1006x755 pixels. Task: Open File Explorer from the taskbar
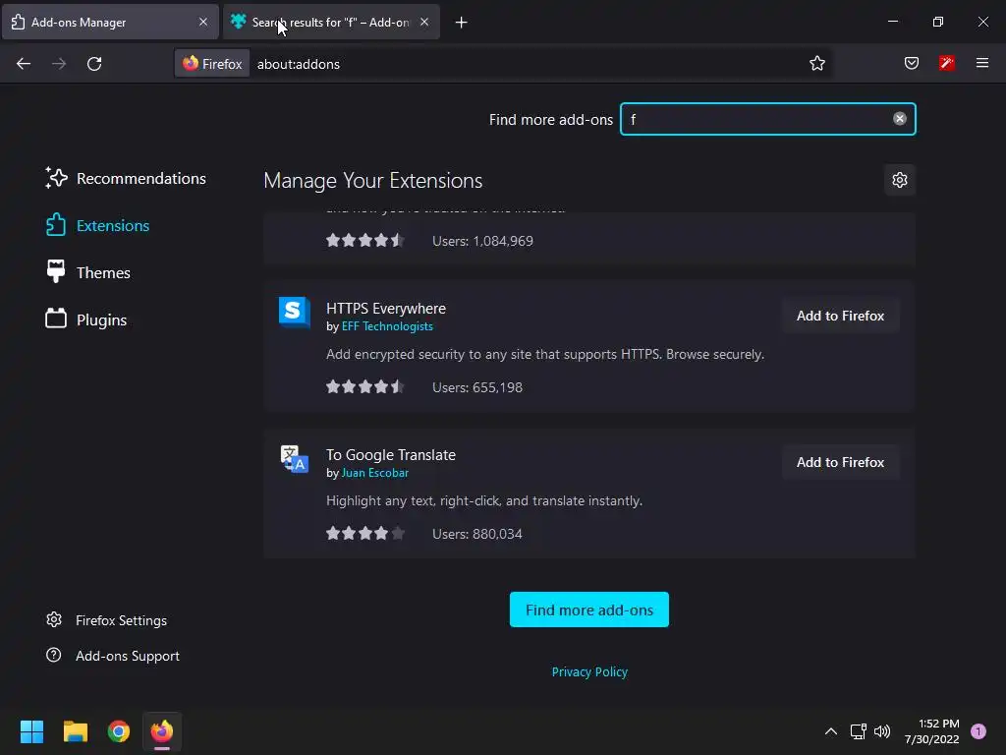[x=75, y=731]
